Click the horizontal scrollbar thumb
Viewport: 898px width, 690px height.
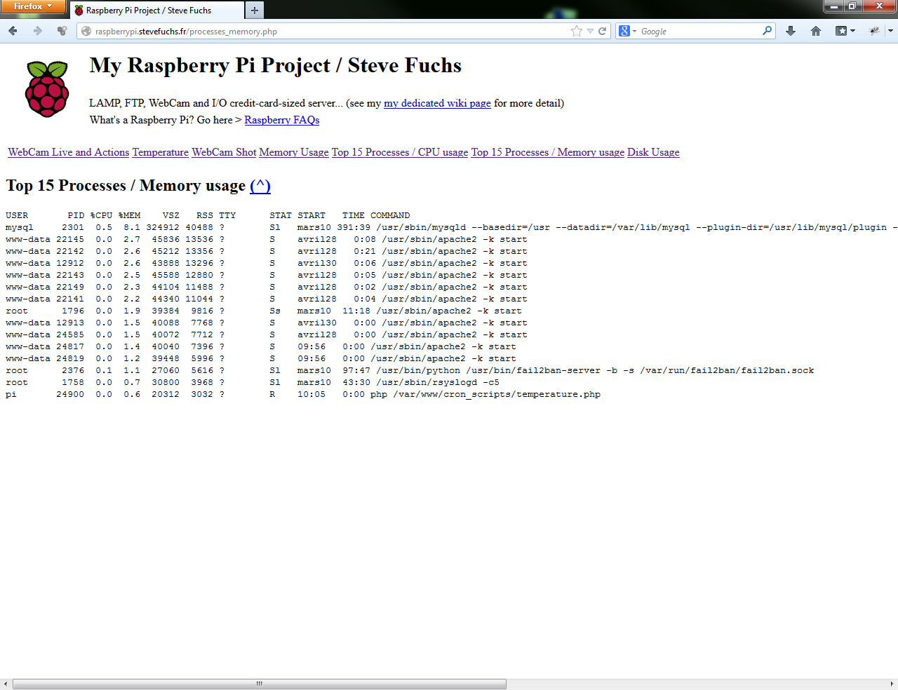260,684
